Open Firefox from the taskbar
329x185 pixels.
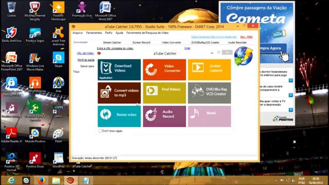pyautogui.click(x=41, y=180)
